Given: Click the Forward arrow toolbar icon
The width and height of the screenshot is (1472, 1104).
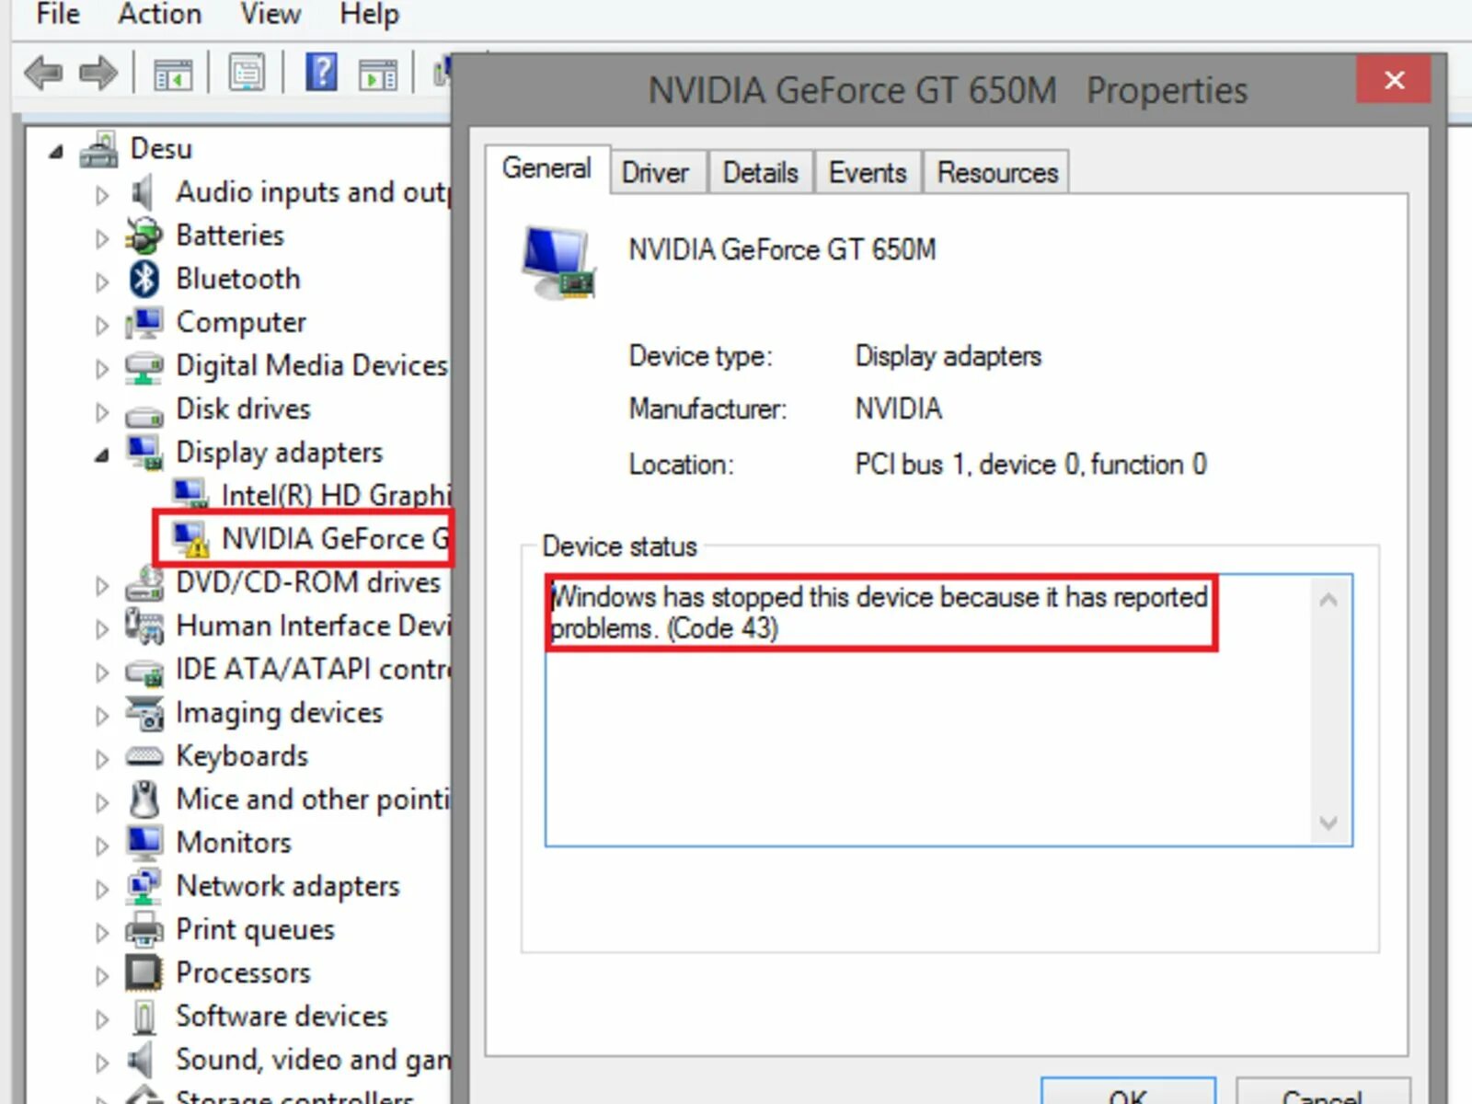Looking at the screenshot, I should click(98, 72).
